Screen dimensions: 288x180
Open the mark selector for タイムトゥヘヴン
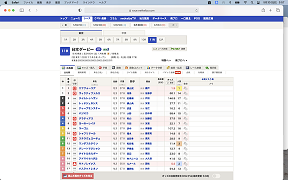[x=74, y=98]
